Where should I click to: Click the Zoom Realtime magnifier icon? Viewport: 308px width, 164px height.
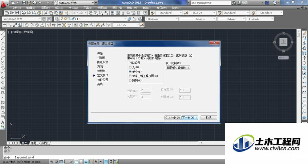click(x=96, y=13)
